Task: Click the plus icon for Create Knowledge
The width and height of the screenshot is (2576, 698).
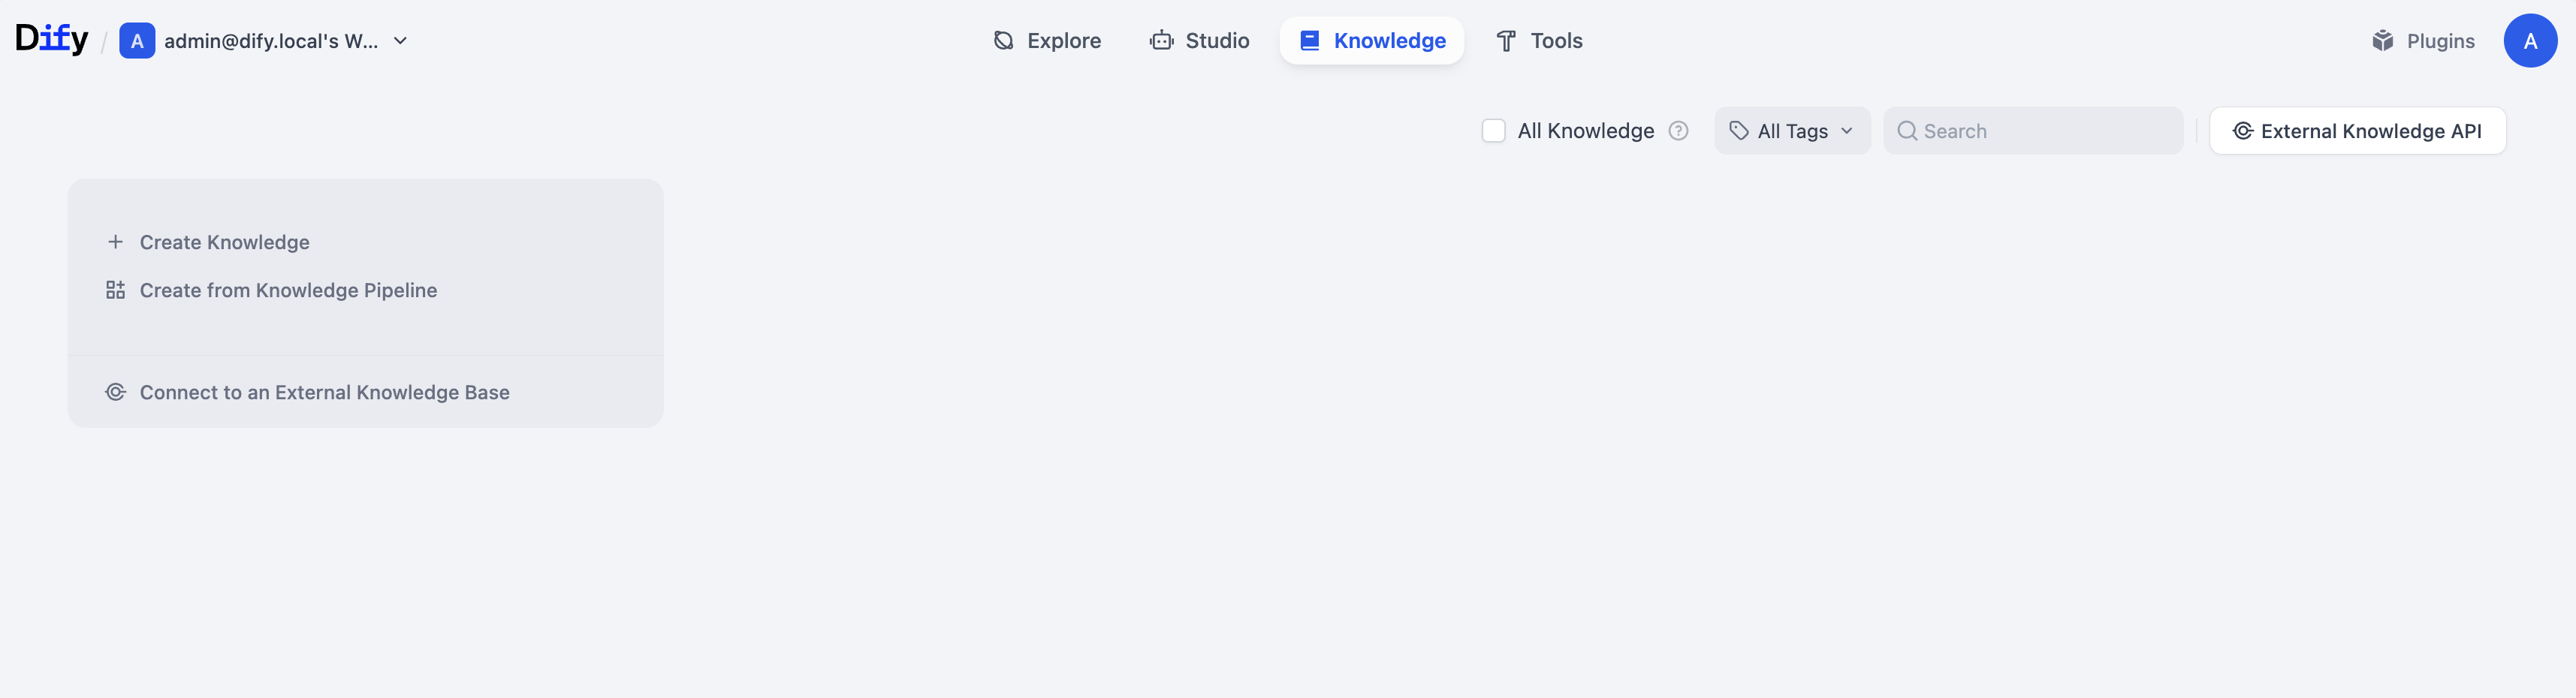Action: (115, 242)
